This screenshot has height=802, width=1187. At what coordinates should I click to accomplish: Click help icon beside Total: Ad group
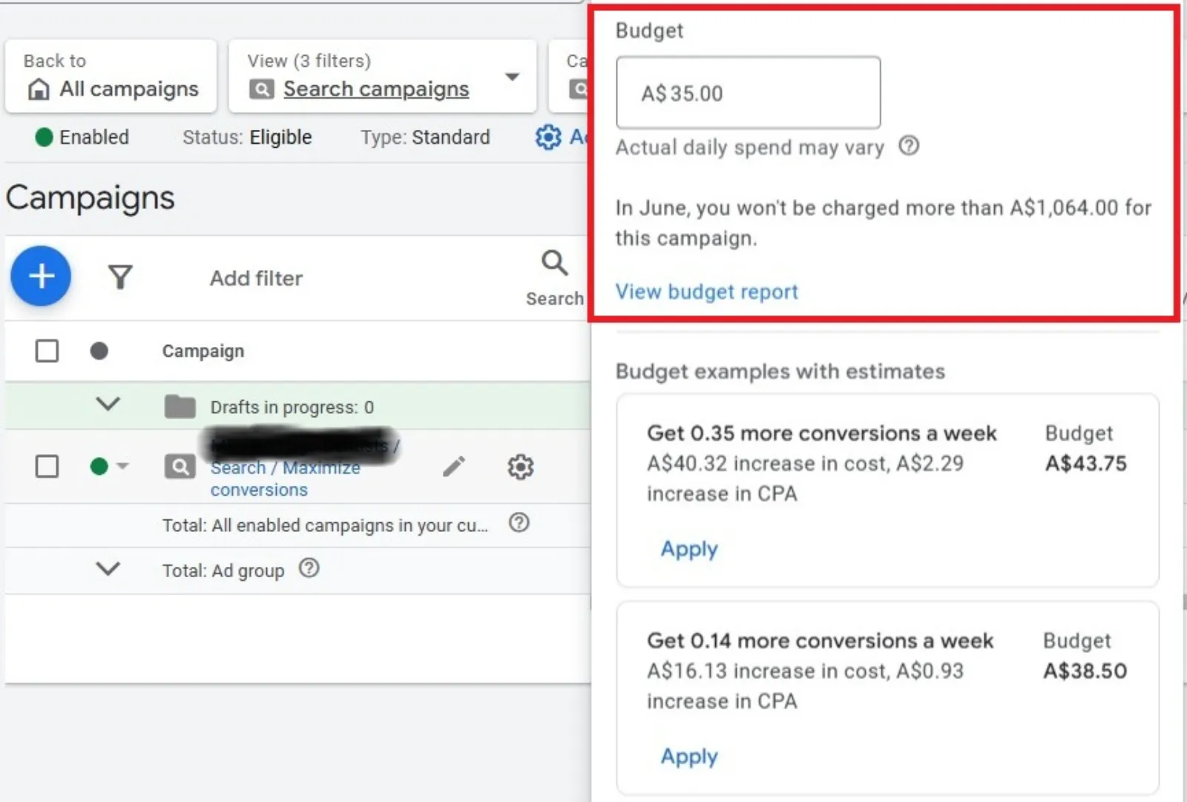pos(309,568)
